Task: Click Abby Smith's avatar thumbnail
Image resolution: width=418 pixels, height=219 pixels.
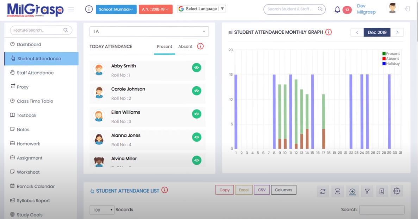Action: coord(99,69)
